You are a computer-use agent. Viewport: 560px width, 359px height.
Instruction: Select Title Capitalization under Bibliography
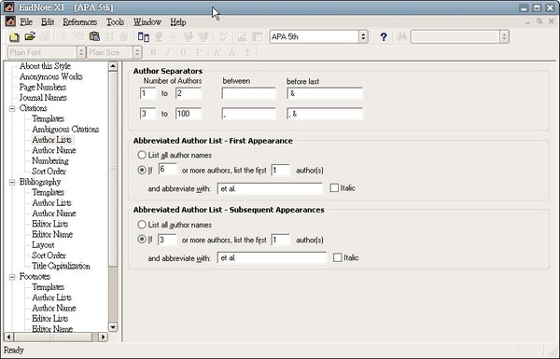click(x=61, y=266)
